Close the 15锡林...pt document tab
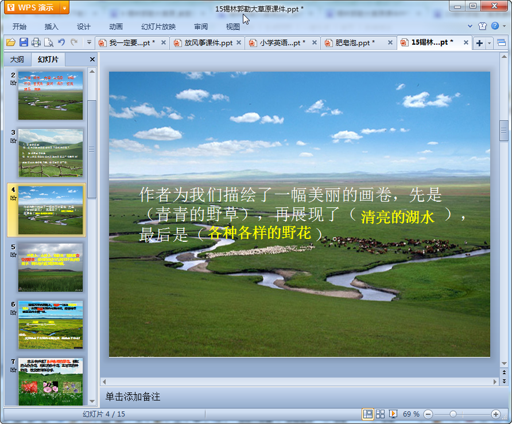This screenshot has width=512, height=424. (x=466, y=42)
